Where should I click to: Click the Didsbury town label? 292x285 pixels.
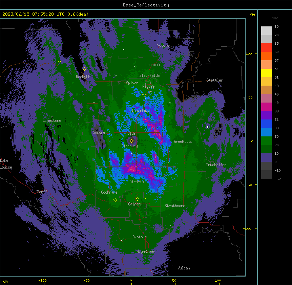pos(130,146)
